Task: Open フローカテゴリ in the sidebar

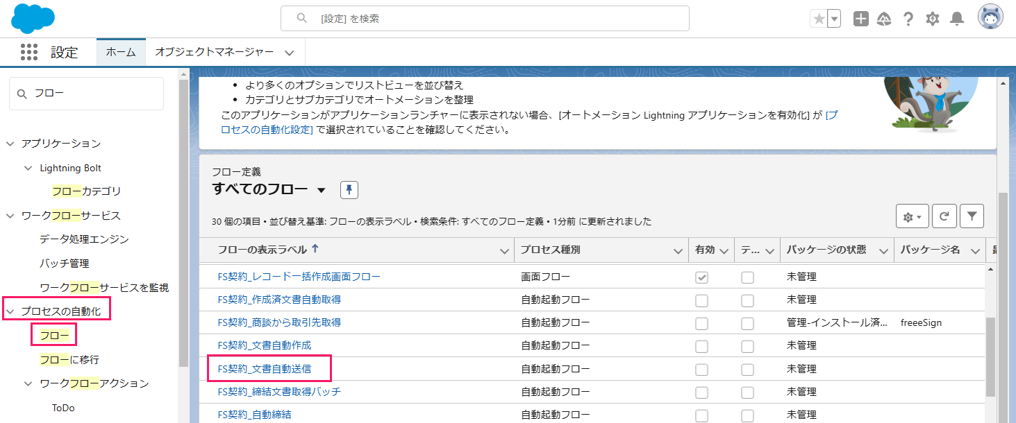Action: [87, 191]
